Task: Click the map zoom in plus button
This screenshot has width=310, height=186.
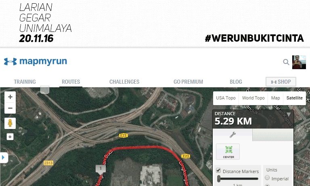Action: [10, 97]
